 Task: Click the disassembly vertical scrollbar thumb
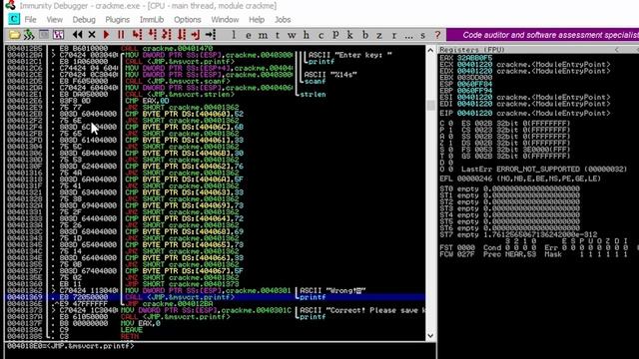[x=430, y=105]
